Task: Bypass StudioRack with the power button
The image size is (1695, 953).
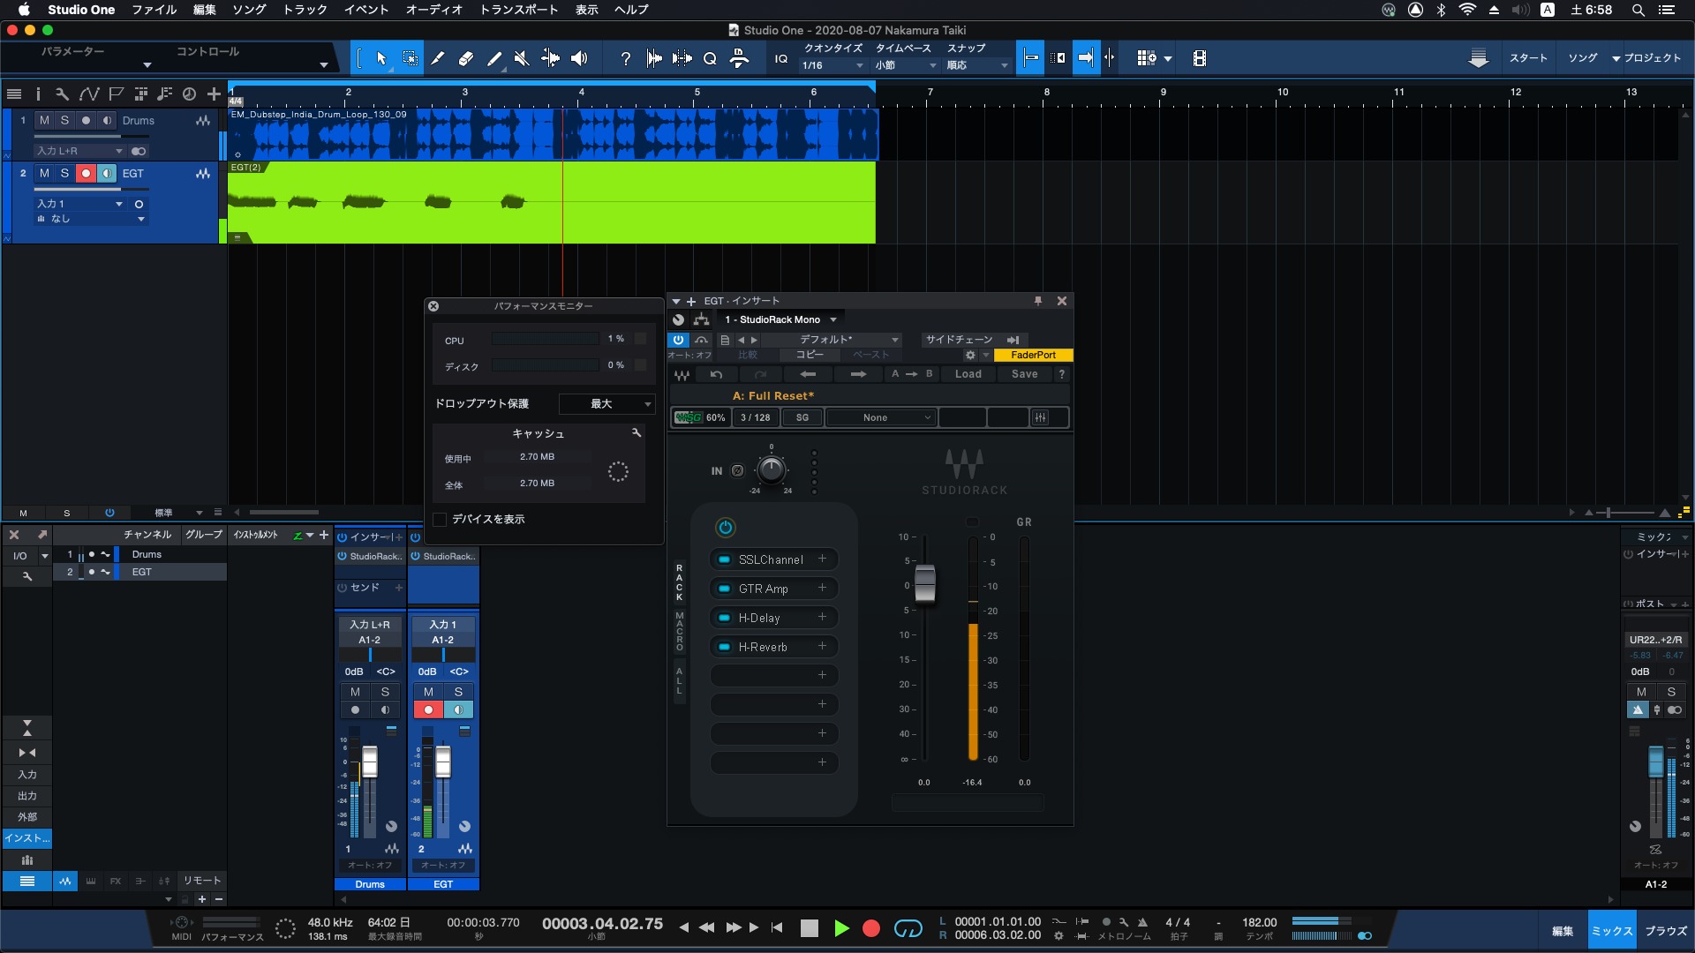Action: pos(678,340)
